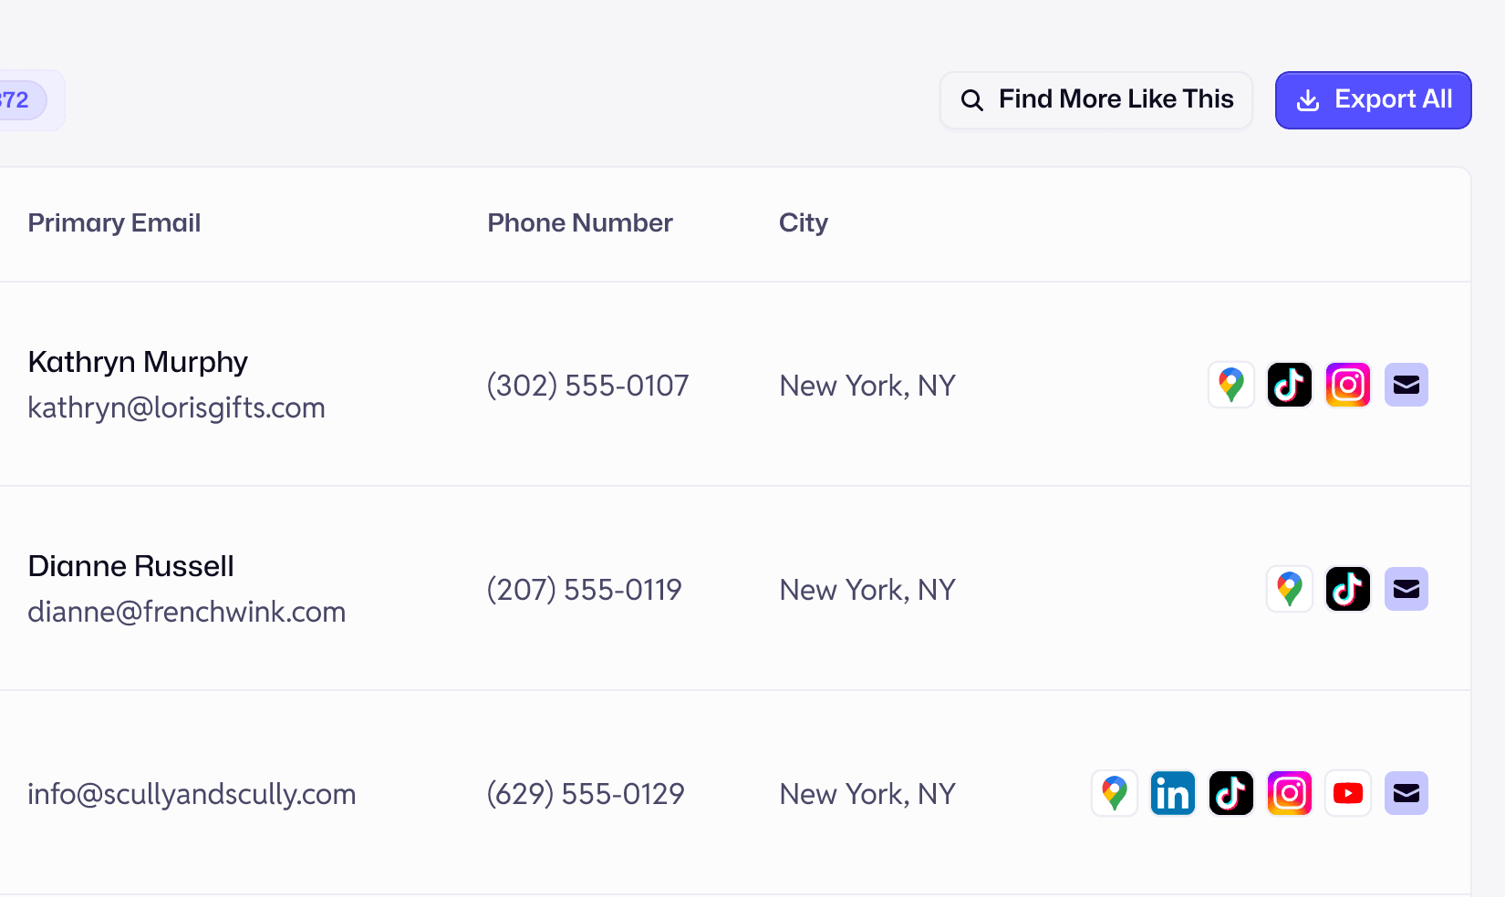Click email envelope icon in scullyandscully row
Viewport: 1505px width, 897px height.
(1406, 793)
